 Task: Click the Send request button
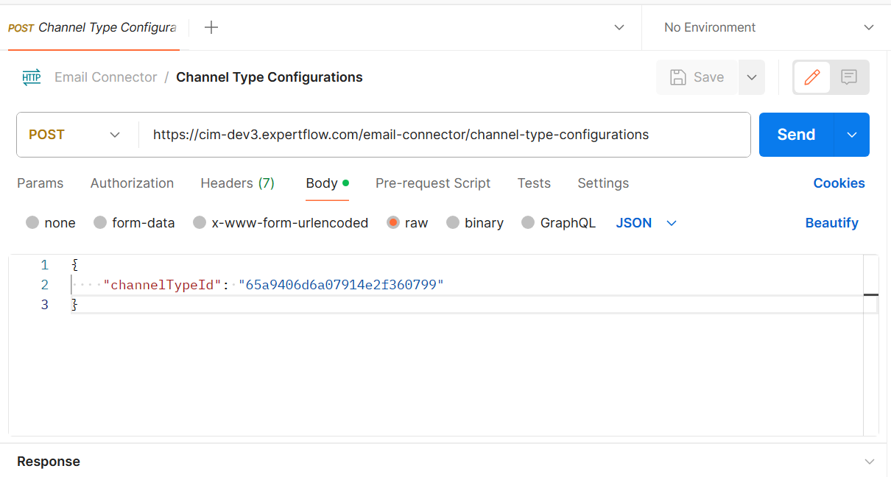click(796, 135)
